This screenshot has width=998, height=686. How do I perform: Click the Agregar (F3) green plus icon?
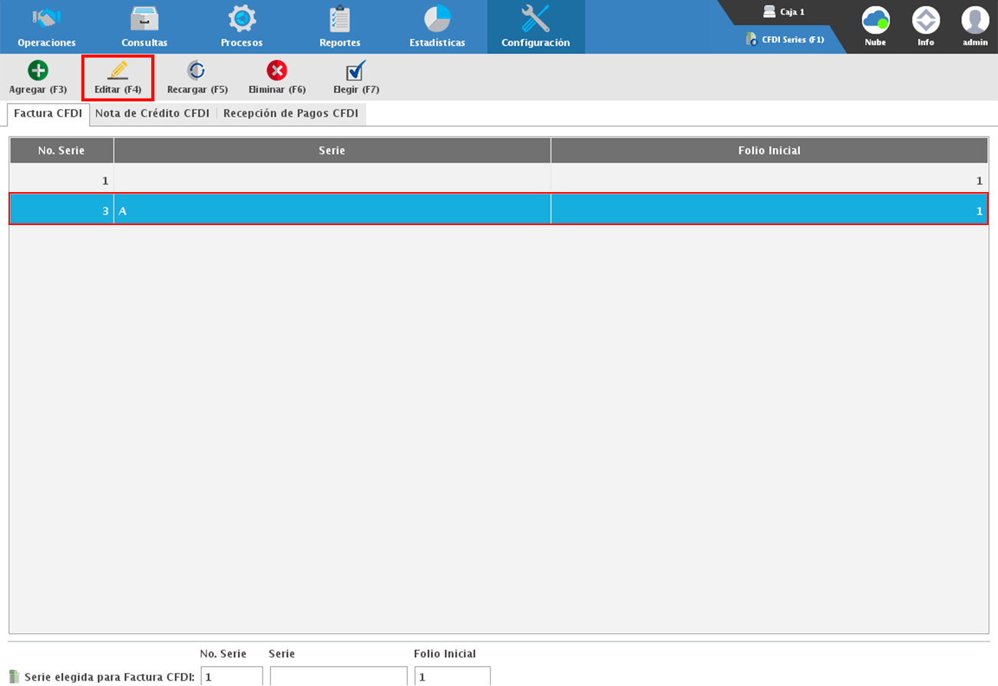pyautogui.click(x=38, y=71)
